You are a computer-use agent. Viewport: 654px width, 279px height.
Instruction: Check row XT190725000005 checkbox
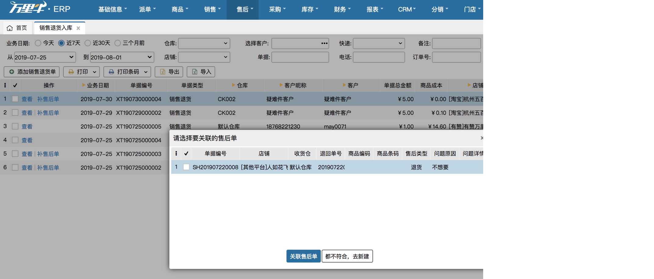pos(15,126)
